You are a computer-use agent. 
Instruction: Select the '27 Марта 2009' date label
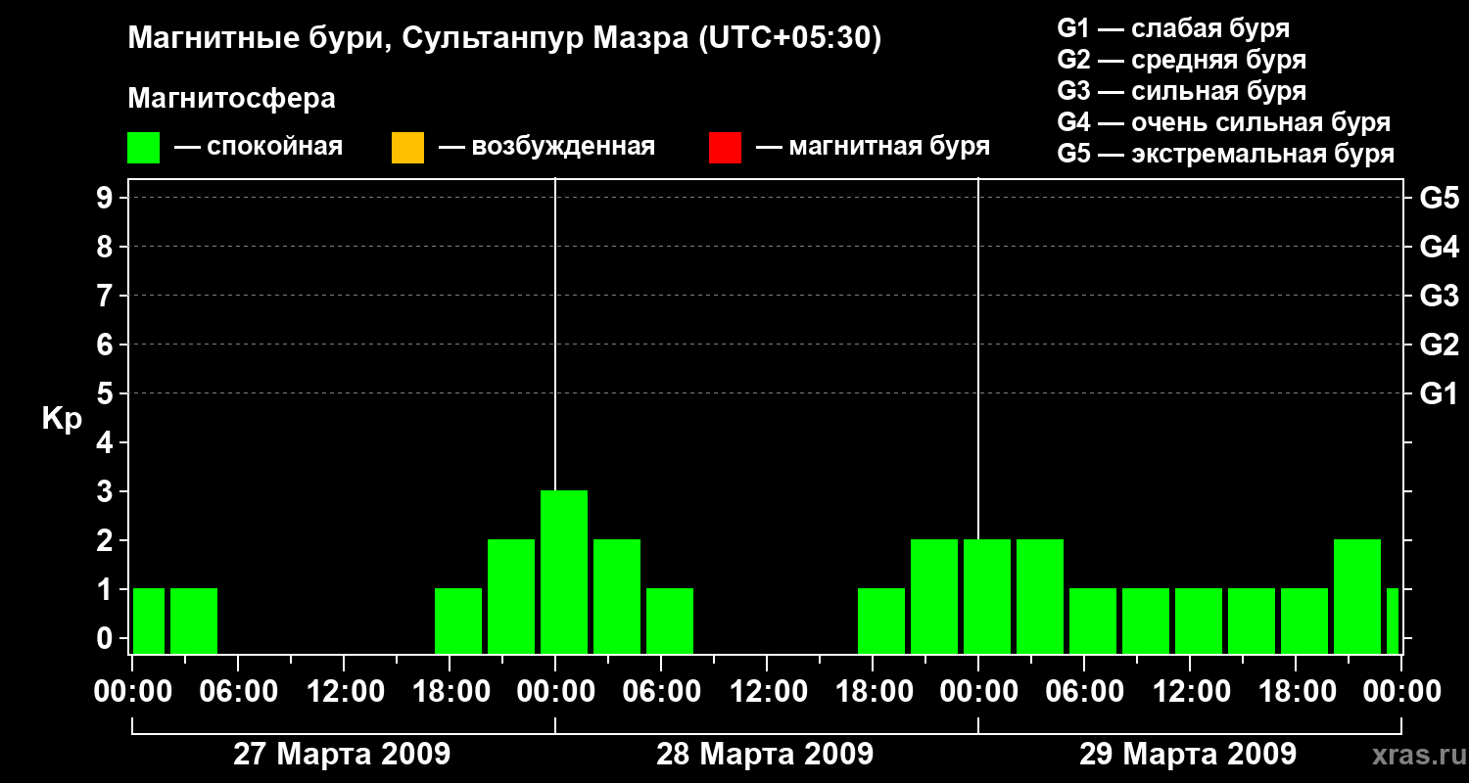tap(342, 755)
